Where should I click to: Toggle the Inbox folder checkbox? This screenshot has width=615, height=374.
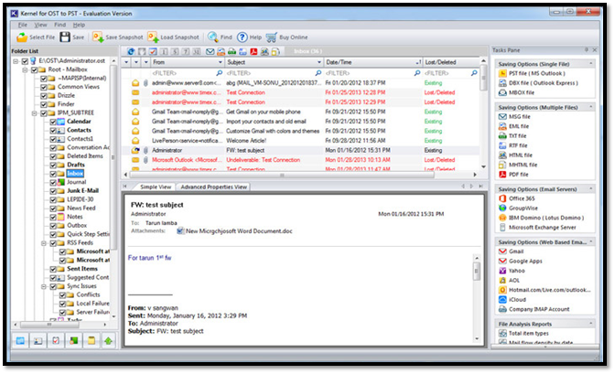[53, 173]
